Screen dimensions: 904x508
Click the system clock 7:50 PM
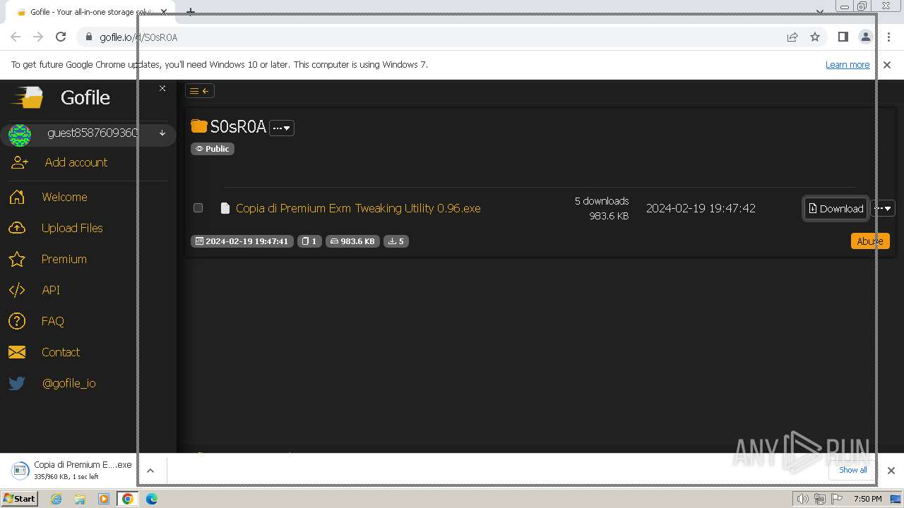point(868,499)
